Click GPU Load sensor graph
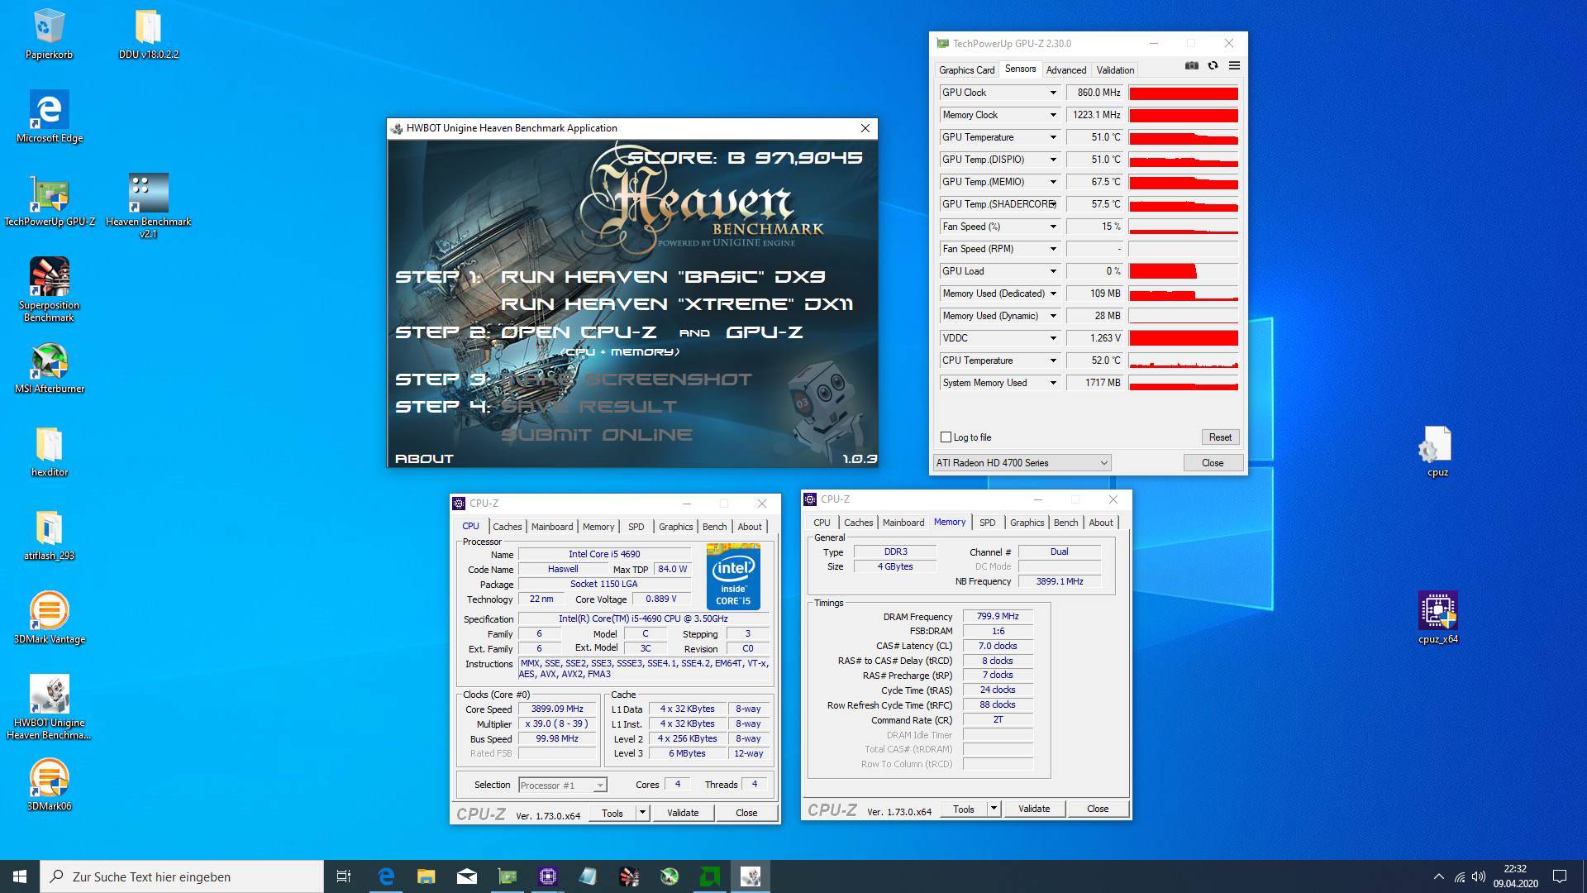This screenshot has height=893, width=1587. coord(1184,271)
